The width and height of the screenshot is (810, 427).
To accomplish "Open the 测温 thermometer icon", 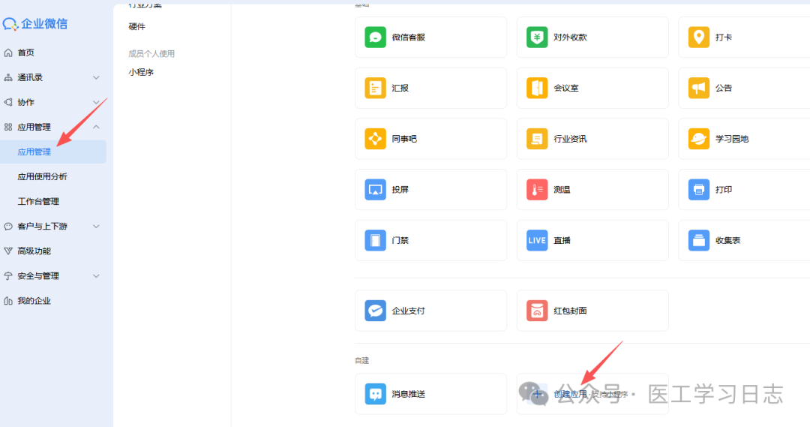I will click(537, 190).
